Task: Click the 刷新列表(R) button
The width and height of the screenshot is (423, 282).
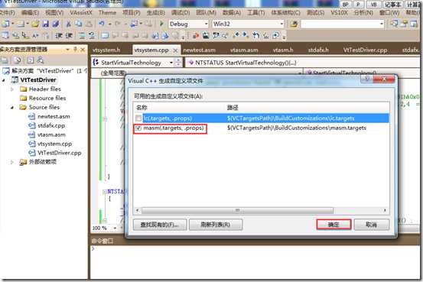Action: click(216, 225)
